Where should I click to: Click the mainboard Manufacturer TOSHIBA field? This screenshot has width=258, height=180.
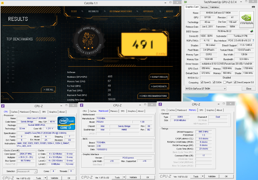tap(124, 118)
